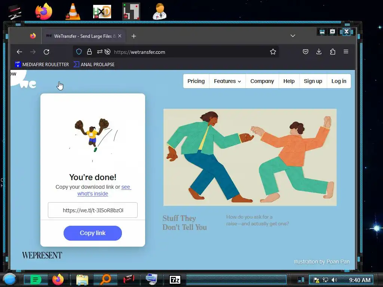Click 'Illustration by Poan Pan' credit
The image size is (383, 287).
(321, 262)
